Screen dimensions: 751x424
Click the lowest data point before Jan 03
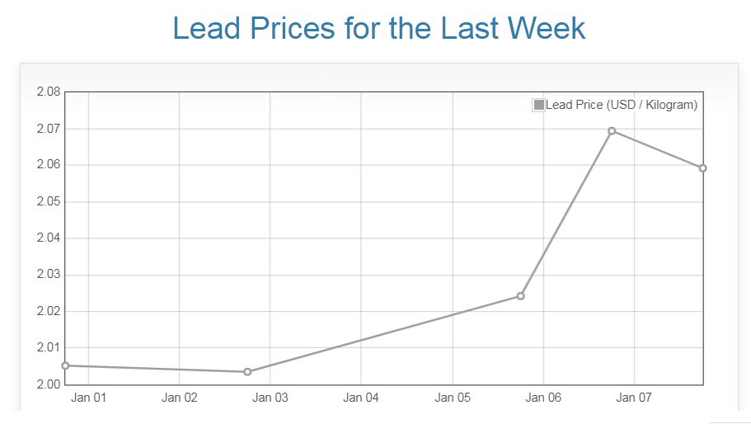[x=247, y=371]
